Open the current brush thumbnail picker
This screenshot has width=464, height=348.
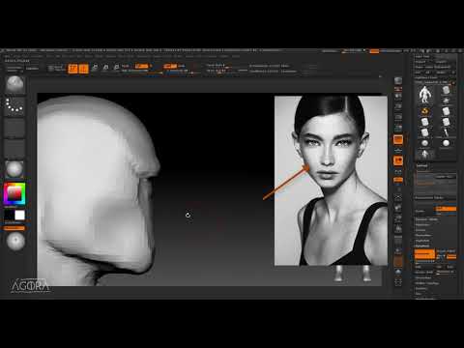(14, 84)
